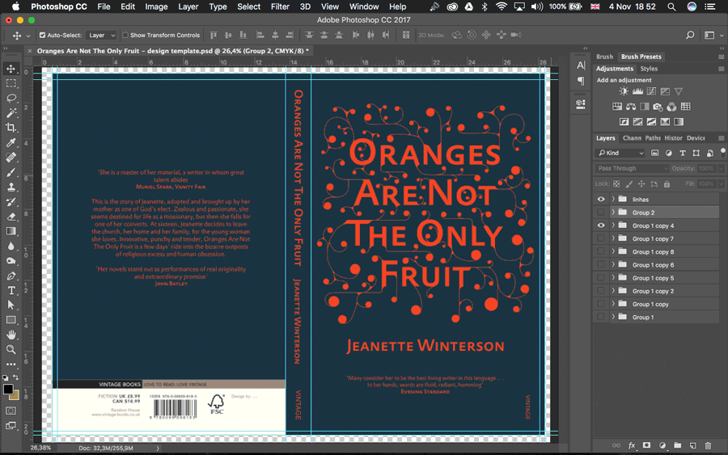Screen dimensions: 728x455
Task: Click the lock all padlock button
Action: pos(667,183)
